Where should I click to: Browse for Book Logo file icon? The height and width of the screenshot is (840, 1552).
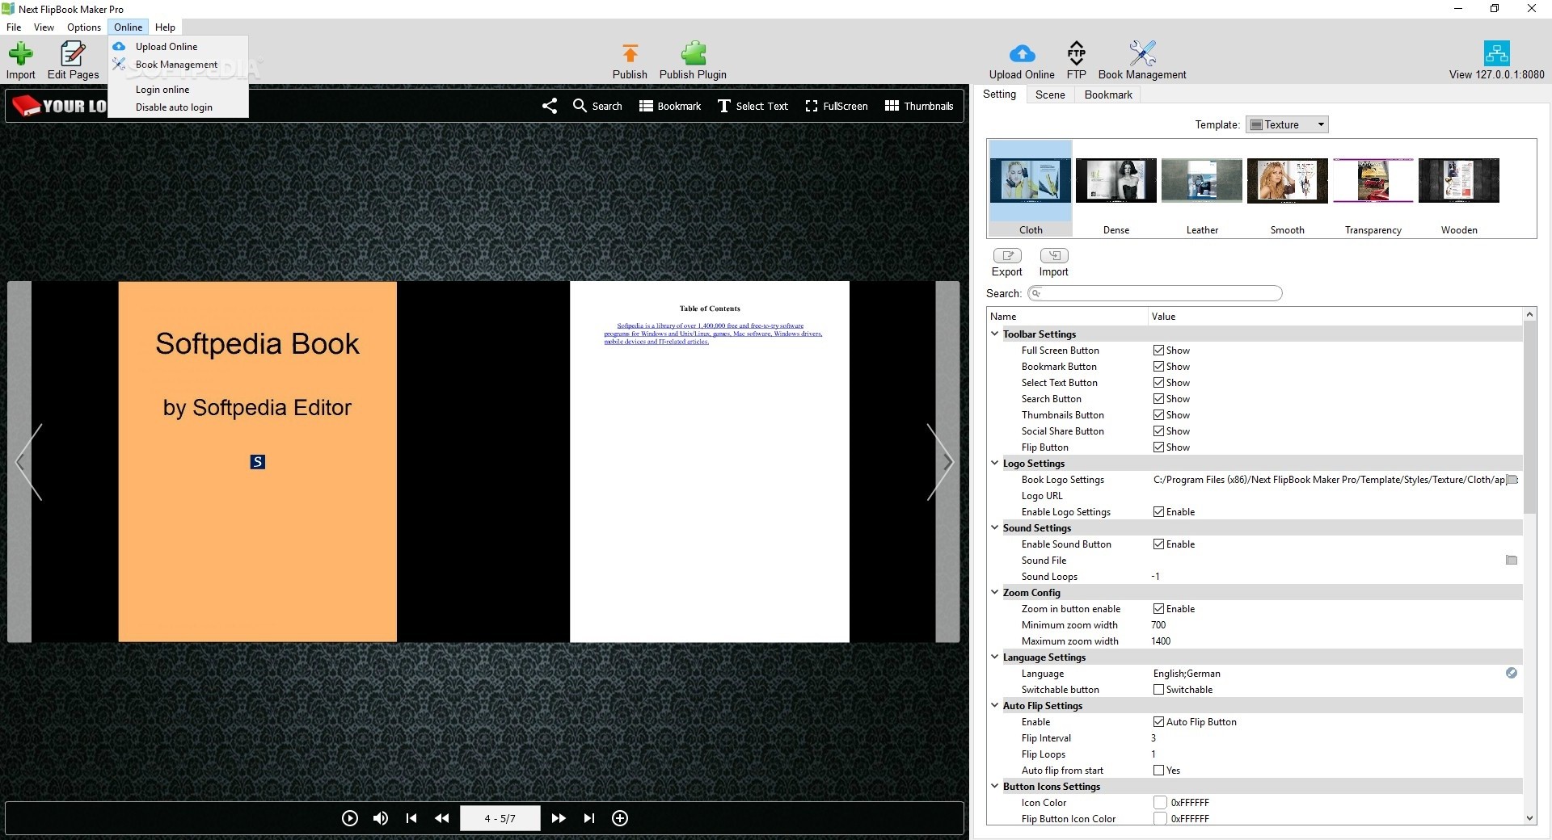click(1512, 479)
